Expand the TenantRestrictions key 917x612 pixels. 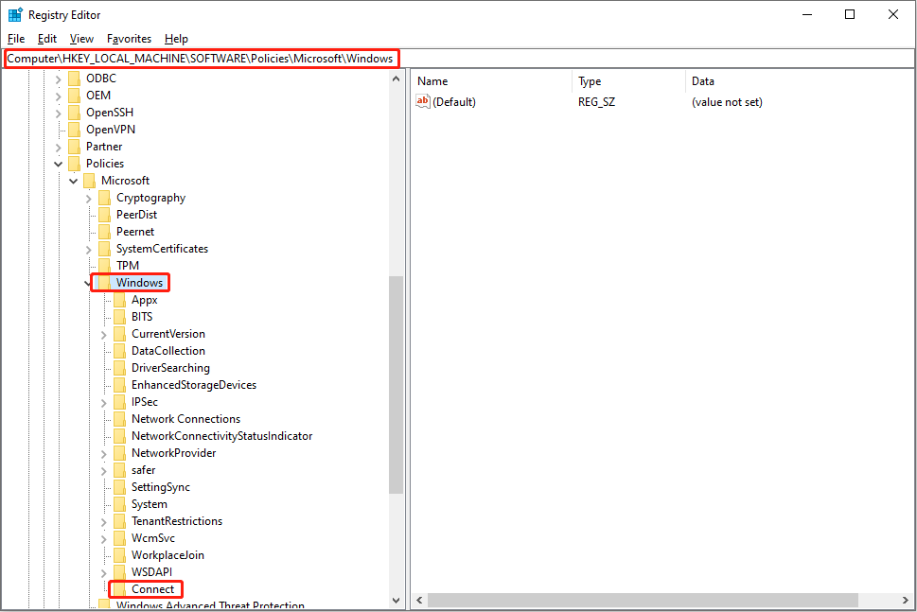[x=103, y=522]
